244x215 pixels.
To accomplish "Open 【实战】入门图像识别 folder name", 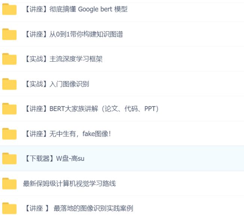I will click(x=56, y=84).
